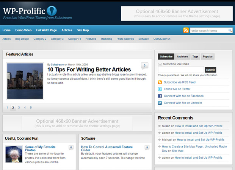Open Site Map navigation item
This screenshot has width=235, height=170.
click(83, 30)
